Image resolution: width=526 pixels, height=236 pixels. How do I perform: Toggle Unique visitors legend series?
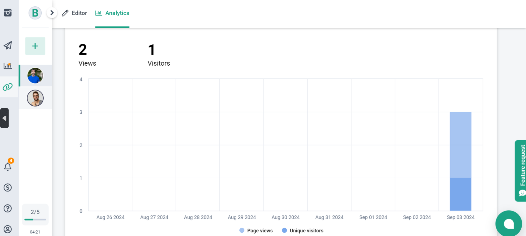click(303, 230)
